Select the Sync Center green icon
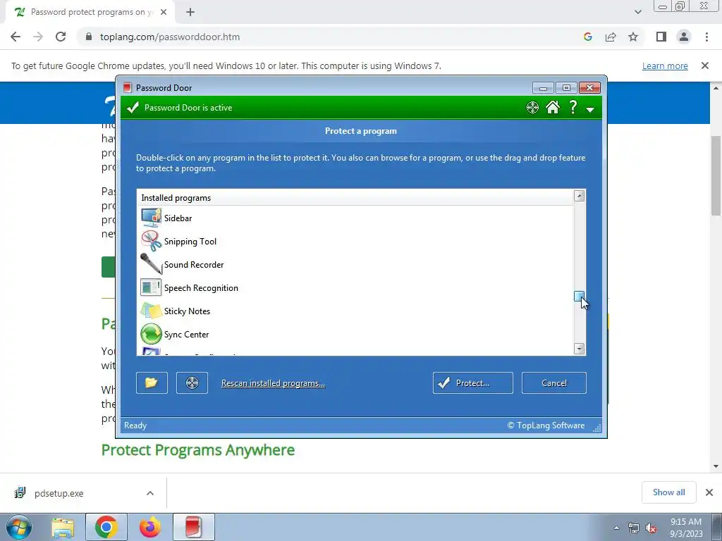This screenshot has width=722, height=541. [x=151, y=334]
